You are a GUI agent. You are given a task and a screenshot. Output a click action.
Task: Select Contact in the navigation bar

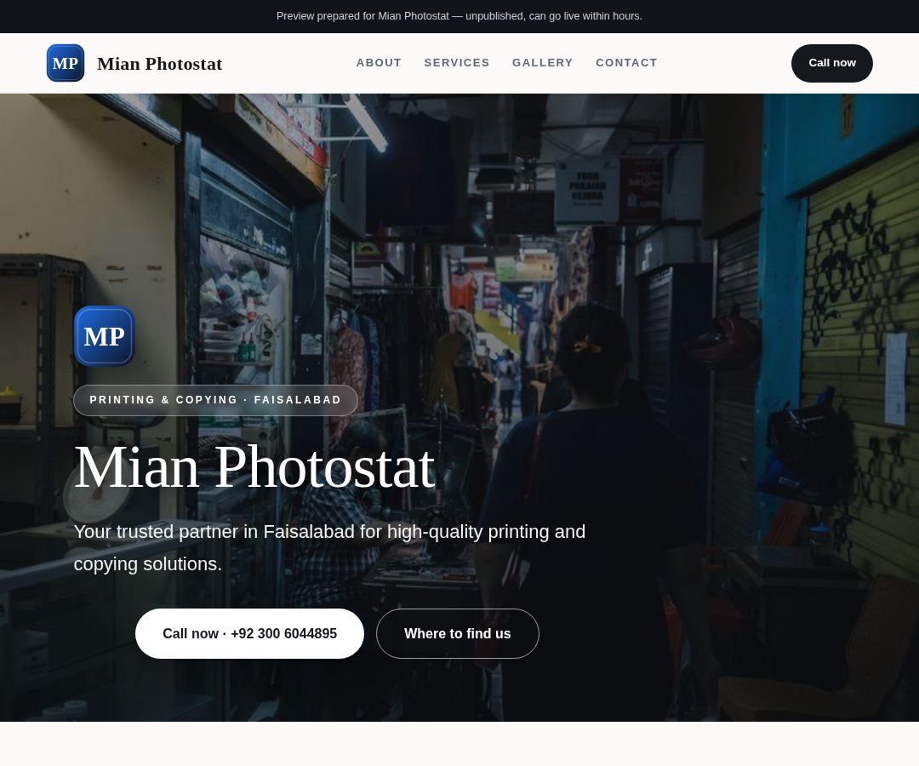point(626,63)
